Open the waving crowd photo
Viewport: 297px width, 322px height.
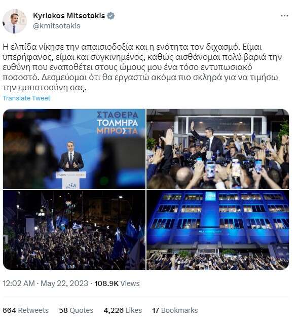click(x=217, y=149)
